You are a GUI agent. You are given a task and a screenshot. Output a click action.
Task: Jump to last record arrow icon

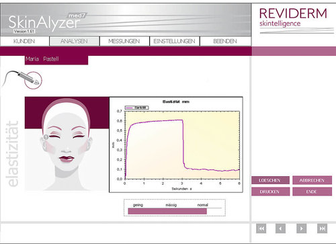[x=322, y=229]
